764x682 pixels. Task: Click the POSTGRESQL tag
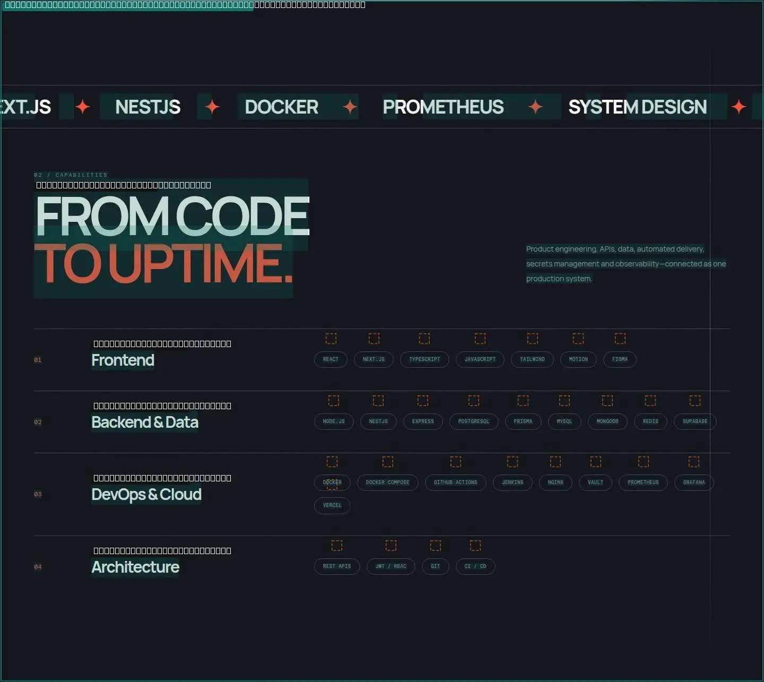click(474, 421)
